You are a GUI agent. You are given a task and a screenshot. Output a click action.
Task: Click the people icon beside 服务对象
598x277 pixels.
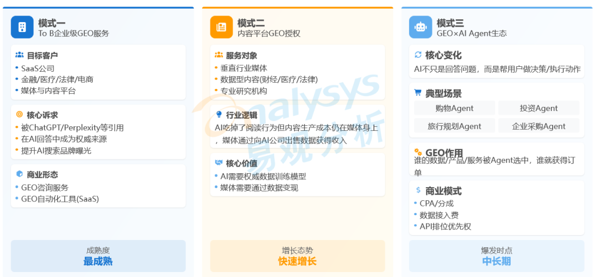point(219,55)
